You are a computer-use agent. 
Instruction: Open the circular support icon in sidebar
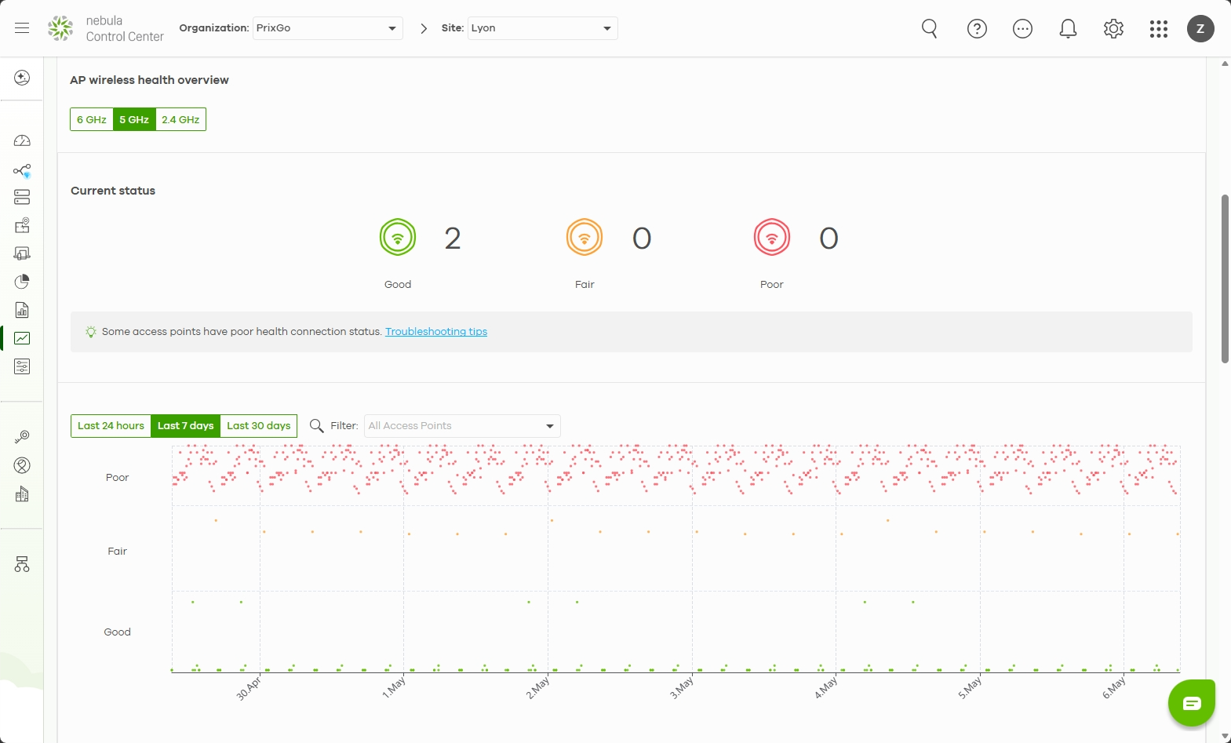22,465
